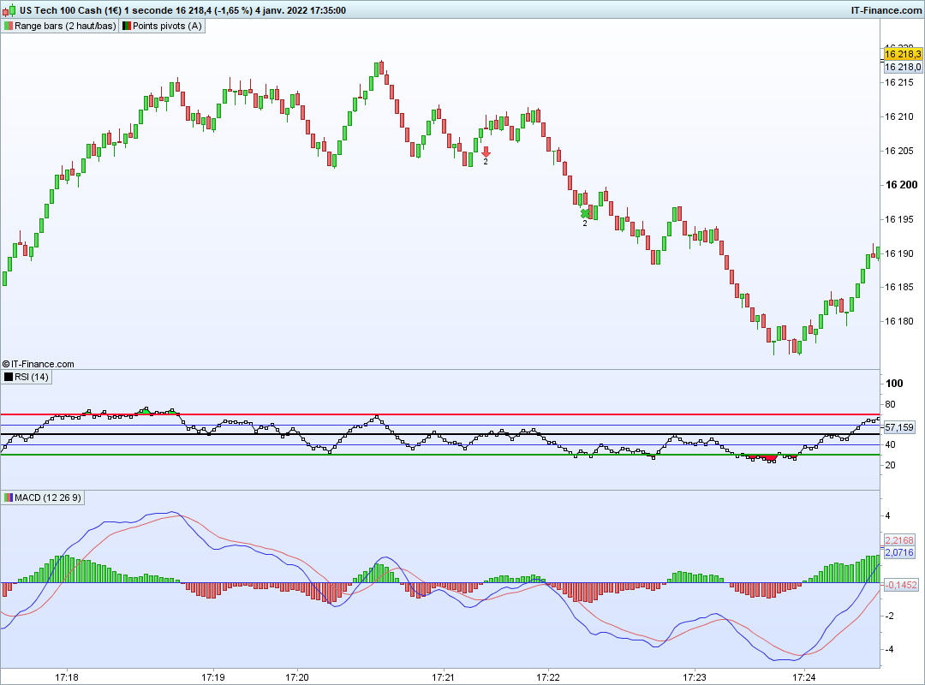Image resolution: width=925 pixels, height=685 pixels.
Task: Click the MACD histogram value -0,1452
Action: pyautogui.click(x=901, y=586)
